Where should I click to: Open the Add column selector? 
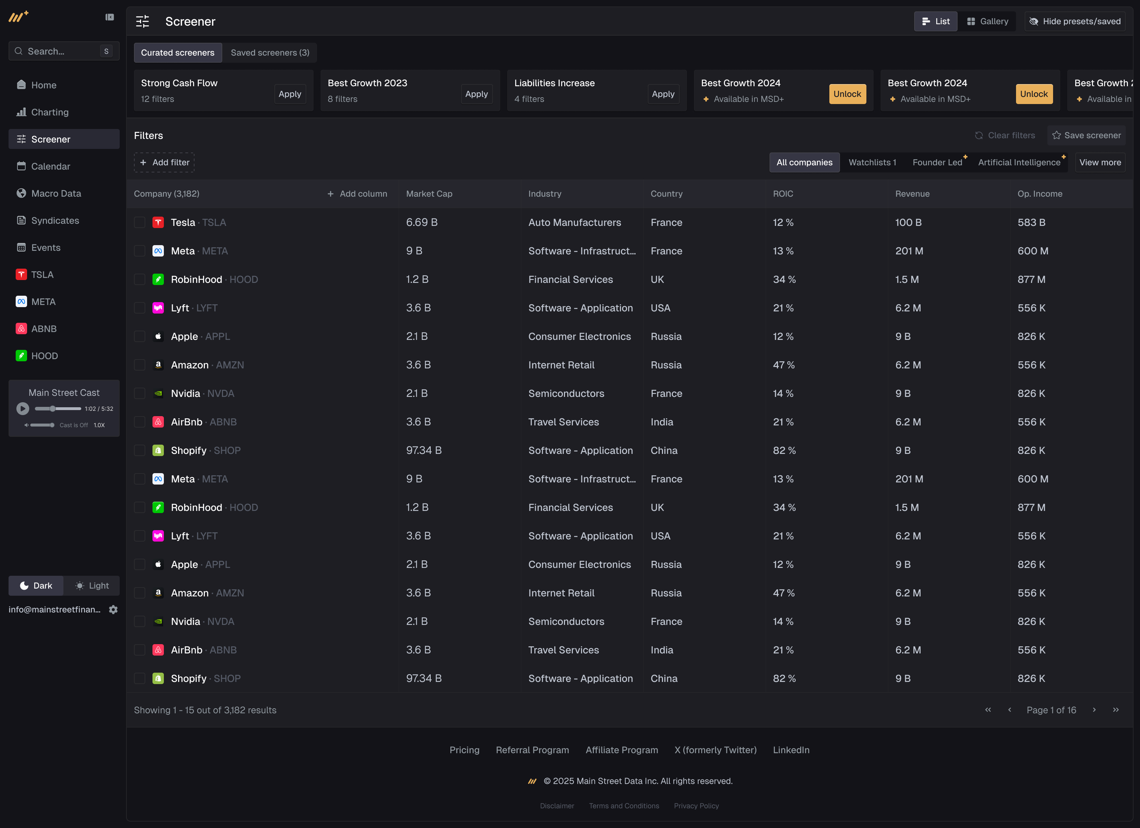click(357, 193)
